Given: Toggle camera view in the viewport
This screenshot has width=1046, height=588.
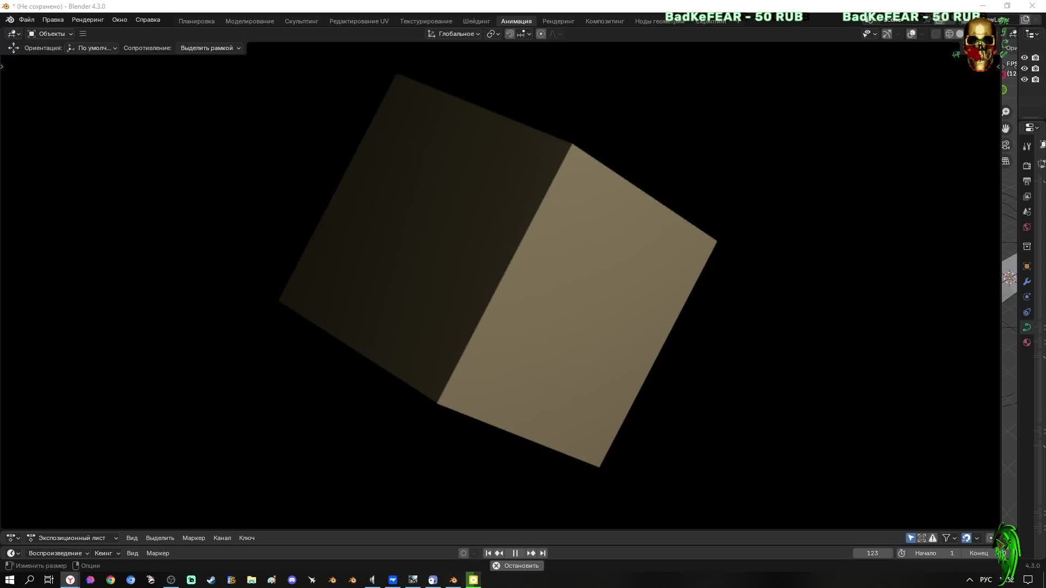Looking at the screenshot, I should coord(1006,145).
